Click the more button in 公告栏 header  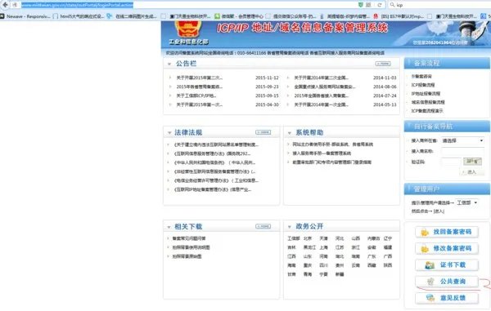click(x=383, y=64)
